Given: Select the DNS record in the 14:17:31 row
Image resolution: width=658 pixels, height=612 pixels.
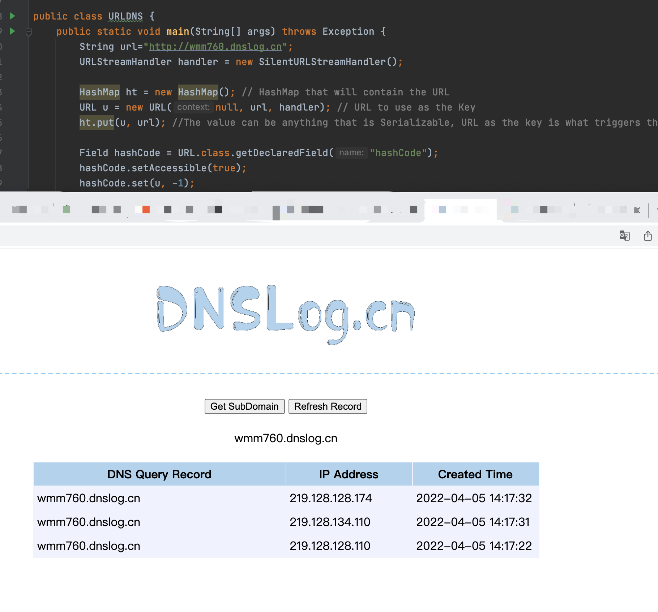Looking at the screenshot, I should tap(89, 522).
